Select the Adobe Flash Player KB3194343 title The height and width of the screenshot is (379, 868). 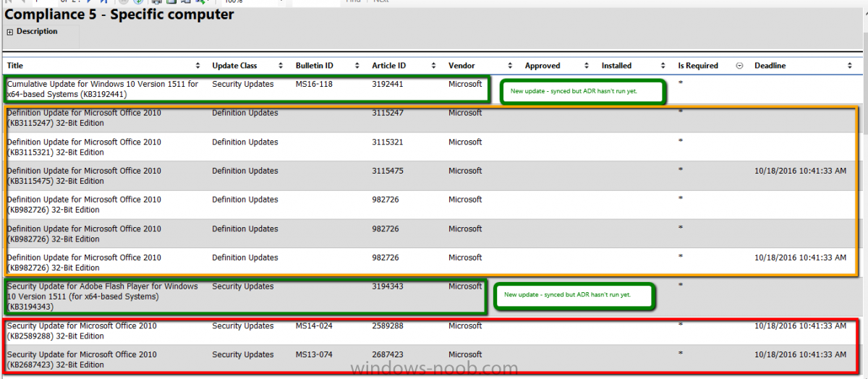(x=103, y=297)
